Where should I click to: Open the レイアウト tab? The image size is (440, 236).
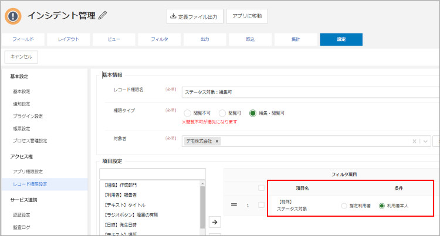tap(69, 39)
